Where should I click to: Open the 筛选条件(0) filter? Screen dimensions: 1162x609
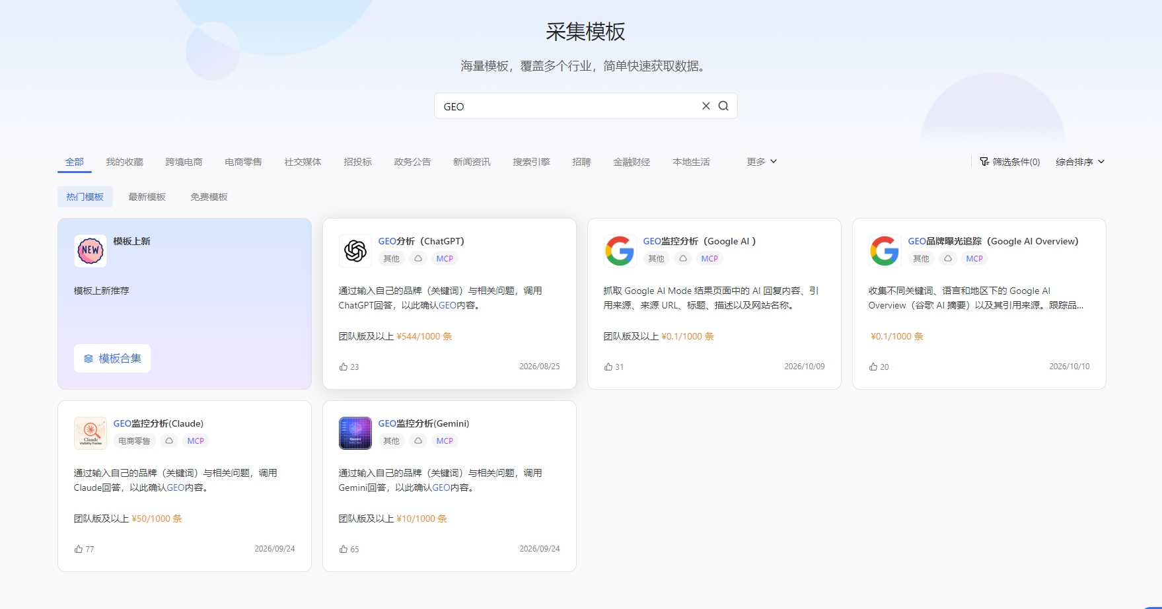[x=1009, y=162]
